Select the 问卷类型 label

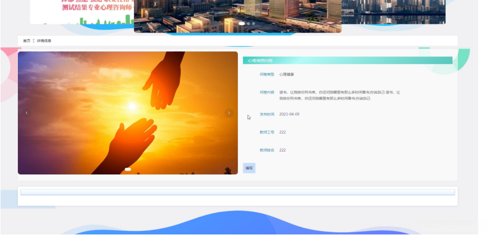pyautogui.click(x=267, y=75)
